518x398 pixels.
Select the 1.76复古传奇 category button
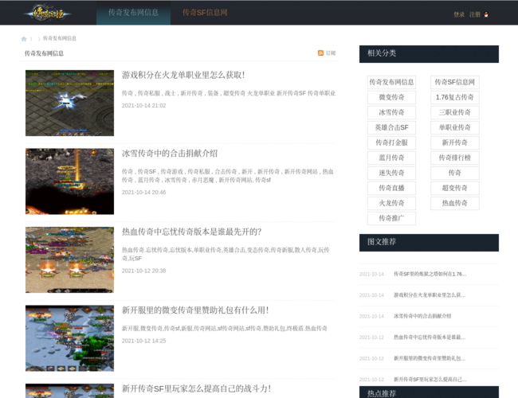click(x=454, y=97)
